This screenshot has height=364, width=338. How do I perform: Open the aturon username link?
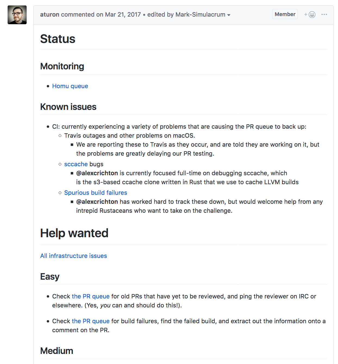pyautogui.click(x=50, y=14)
